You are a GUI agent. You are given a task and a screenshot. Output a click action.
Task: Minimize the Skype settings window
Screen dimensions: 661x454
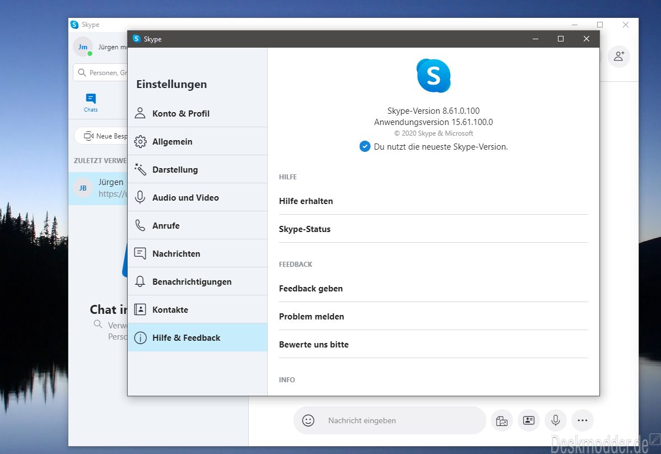536,39
